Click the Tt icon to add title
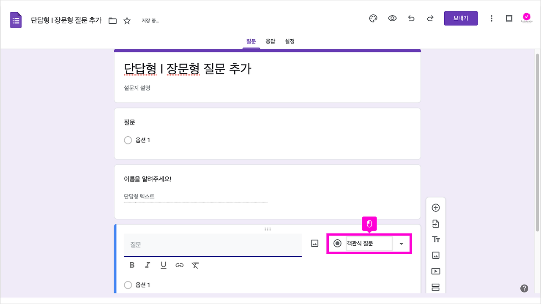Image resolution: width=541 pixels, height=304 pixels. (436, 239)
